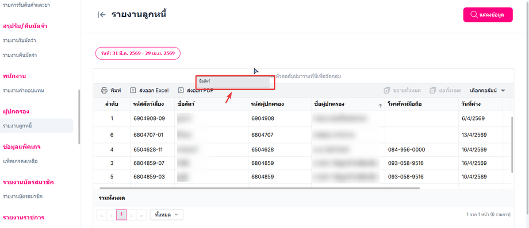Click the printer icon for พิมพ์
Viewport: 529px width, 228px height.
point(104,91)
